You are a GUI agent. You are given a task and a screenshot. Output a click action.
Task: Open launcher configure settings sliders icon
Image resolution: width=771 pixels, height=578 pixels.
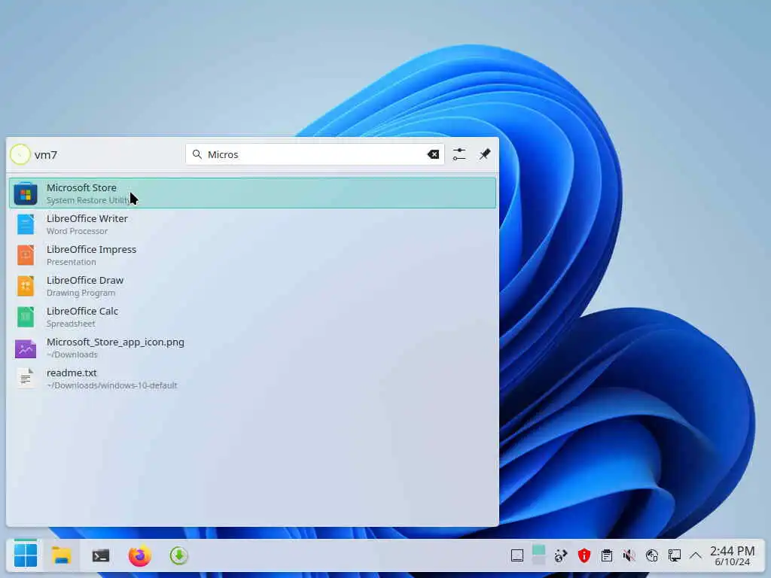(x=459, y=154)
